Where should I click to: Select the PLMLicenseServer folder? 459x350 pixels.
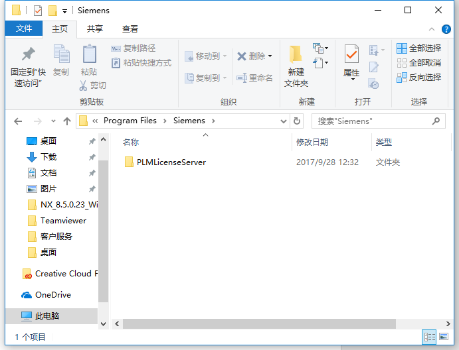[165, 162]
